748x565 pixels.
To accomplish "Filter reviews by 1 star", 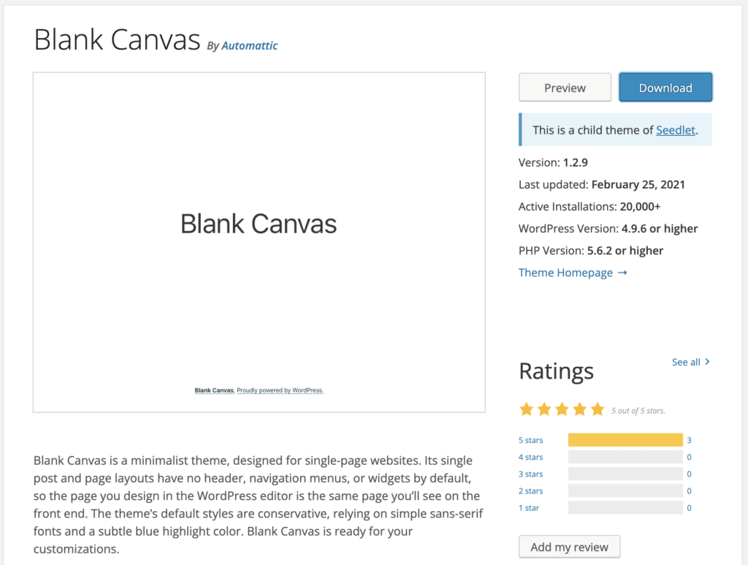I will 529,508.
